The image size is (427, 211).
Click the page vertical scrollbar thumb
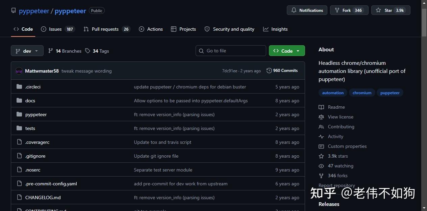(x=424, y=22)
